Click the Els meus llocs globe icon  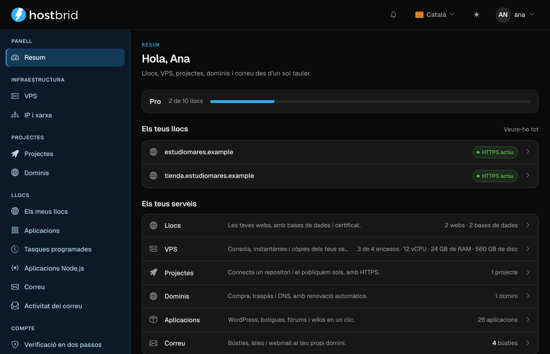point(15,211)
